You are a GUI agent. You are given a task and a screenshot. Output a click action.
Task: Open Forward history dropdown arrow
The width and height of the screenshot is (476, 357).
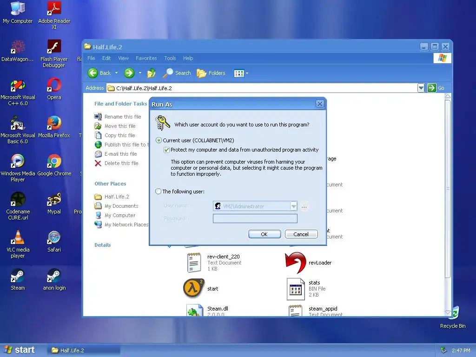140,73
